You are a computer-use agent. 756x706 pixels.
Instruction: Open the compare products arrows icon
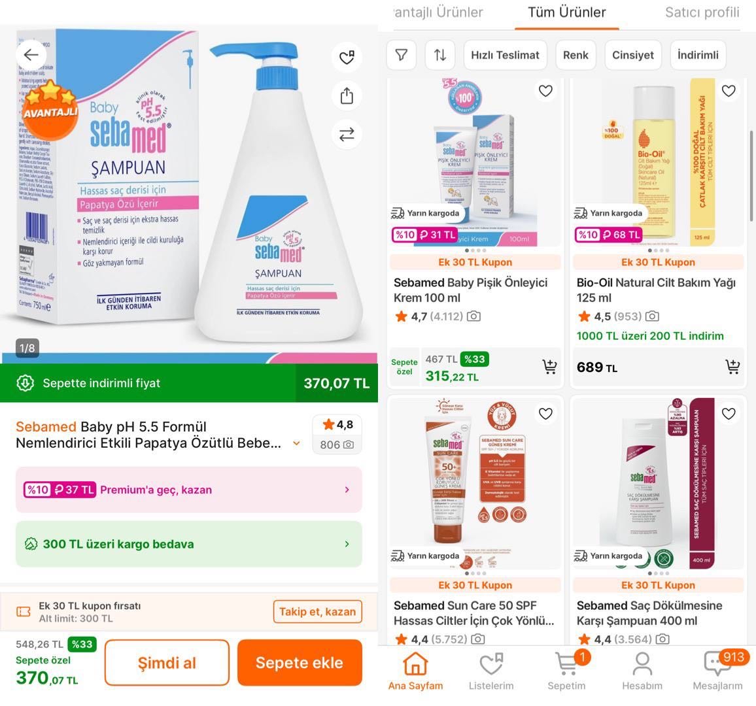point(347,134)
